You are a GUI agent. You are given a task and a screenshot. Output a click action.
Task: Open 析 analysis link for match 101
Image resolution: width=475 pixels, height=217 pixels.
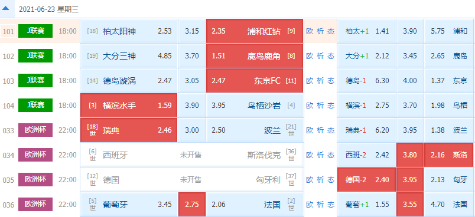click(x=320, y=31)
